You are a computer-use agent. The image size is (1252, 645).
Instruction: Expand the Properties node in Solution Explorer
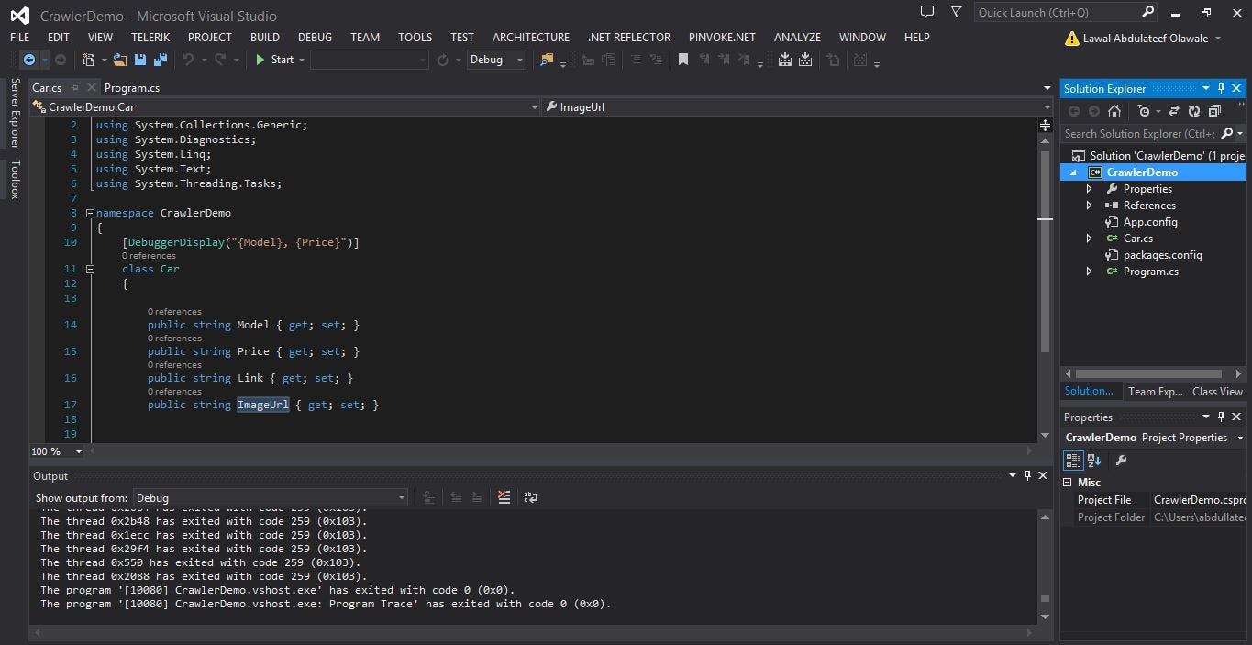[x=1090, y=189]
